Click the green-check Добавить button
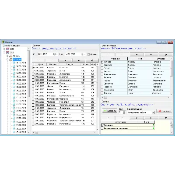The image size is (175, 175). pos(110,111)
